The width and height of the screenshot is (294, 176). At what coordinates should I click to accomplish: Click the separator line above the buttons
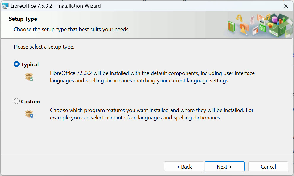147,156
